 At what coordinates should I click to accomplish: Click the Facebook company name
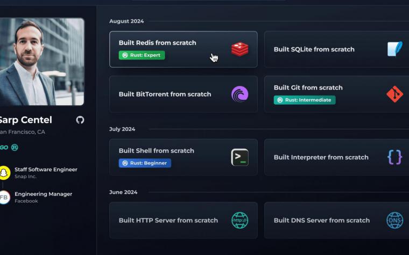tap(26, 201)
